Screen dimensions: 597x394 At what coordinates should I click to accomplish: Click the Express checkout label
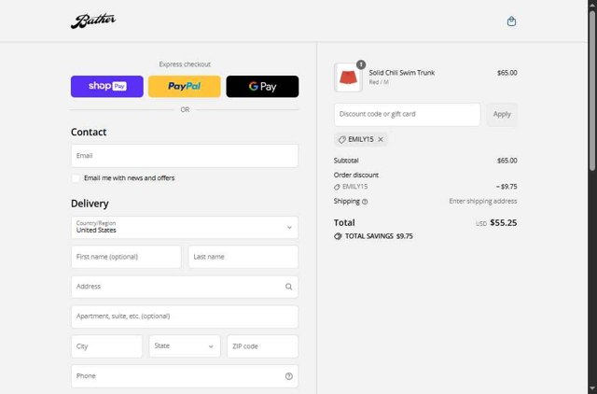(x=185, y=64)
